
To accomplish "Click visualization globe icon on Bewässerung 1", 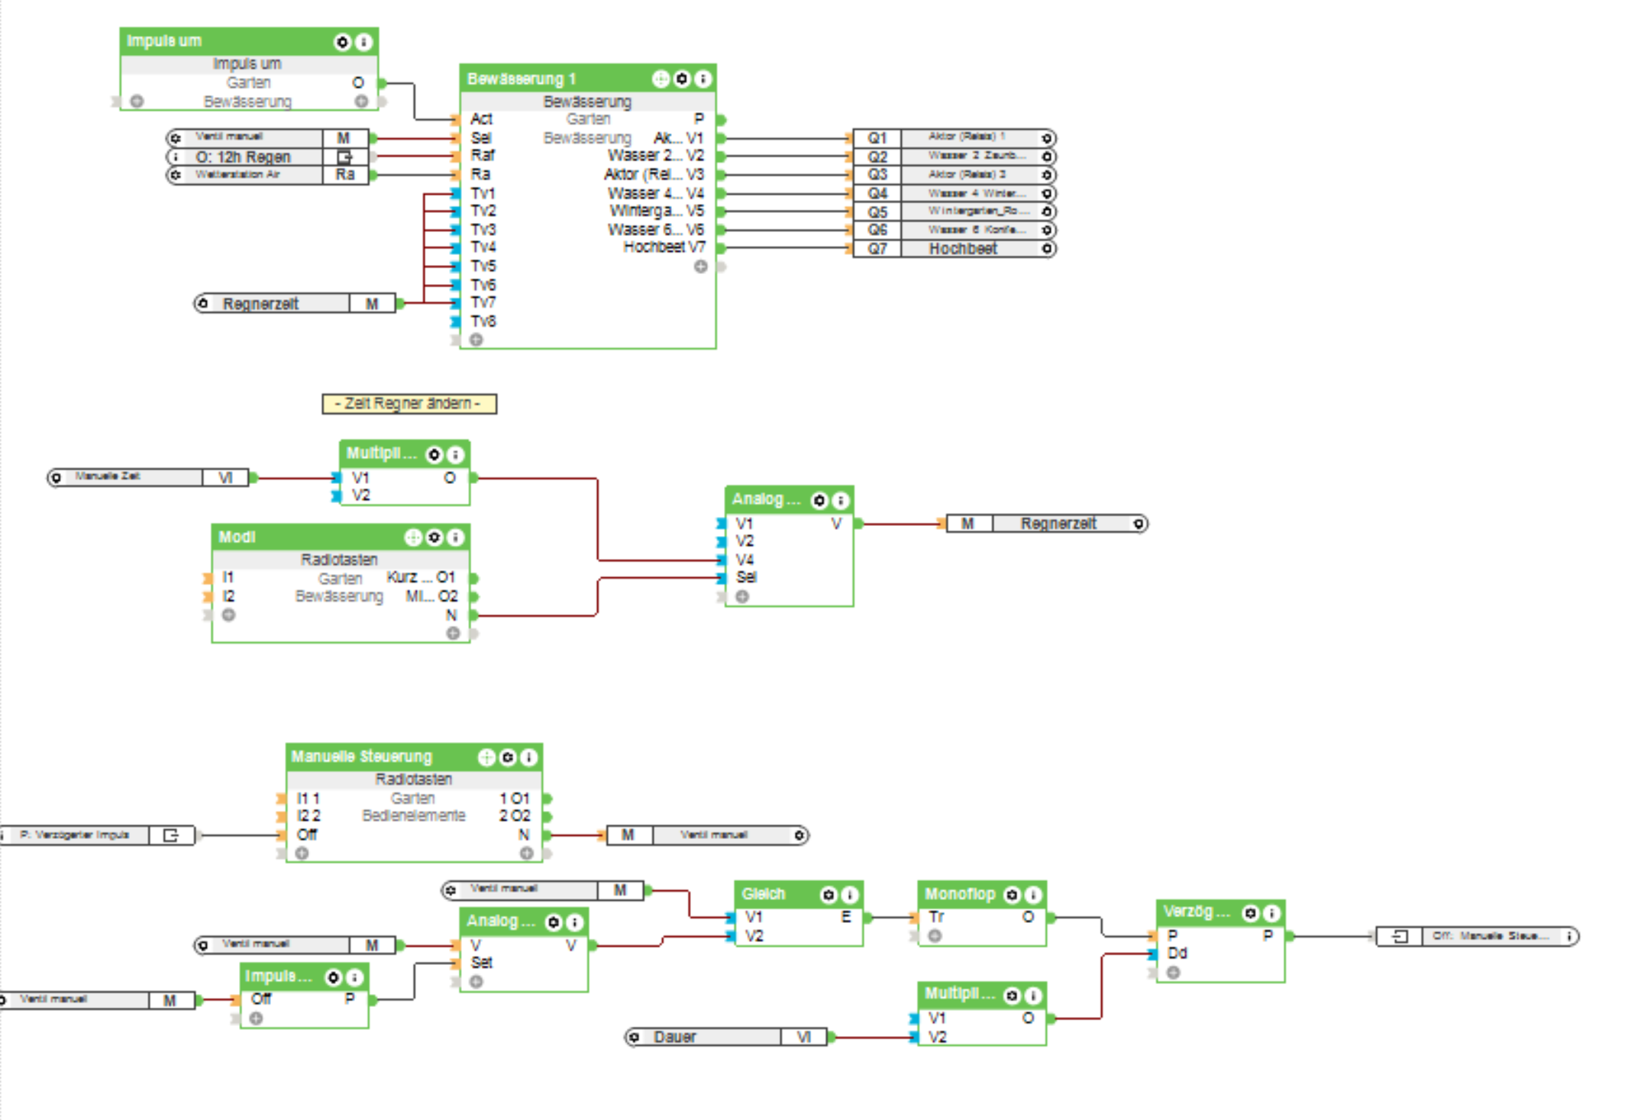I will 661,79.
